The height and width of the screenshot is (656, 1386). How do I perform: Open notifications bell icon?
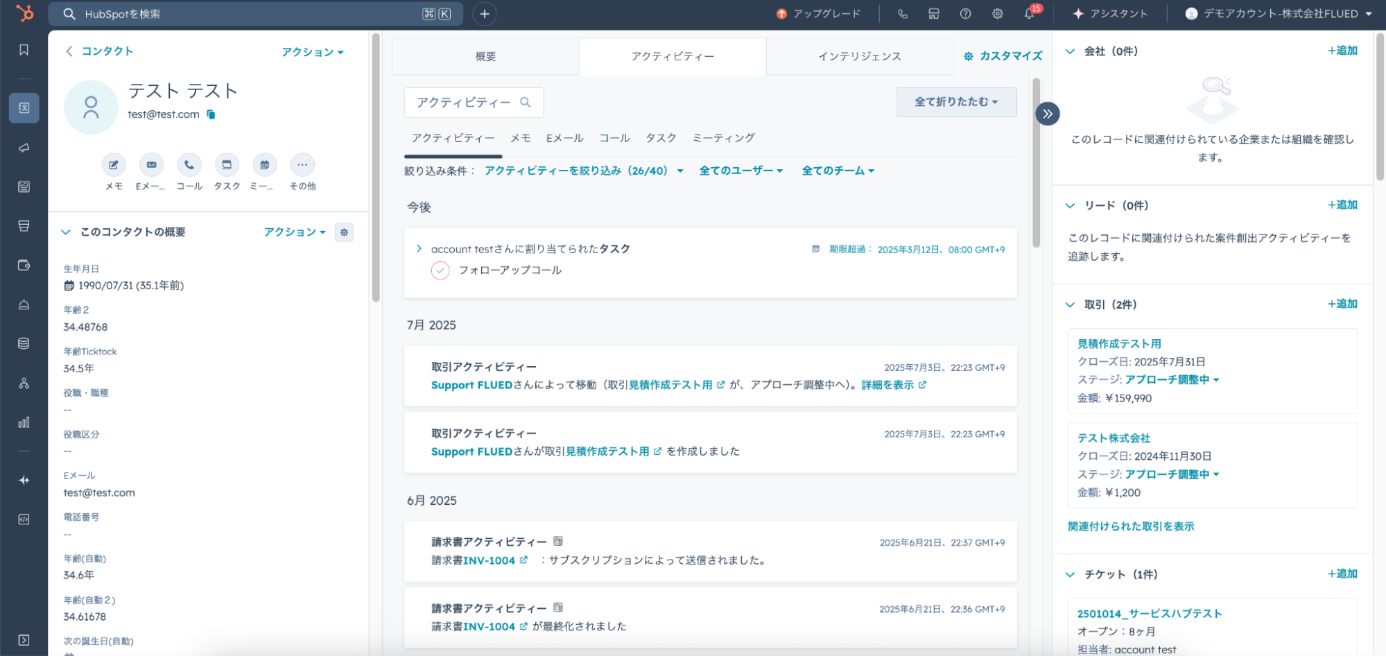[1029, 14]
